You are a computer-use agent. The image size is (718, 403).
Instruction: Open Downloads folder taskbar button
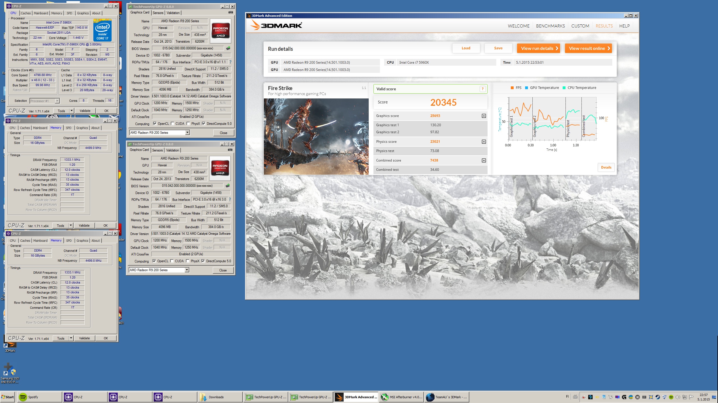220,397
